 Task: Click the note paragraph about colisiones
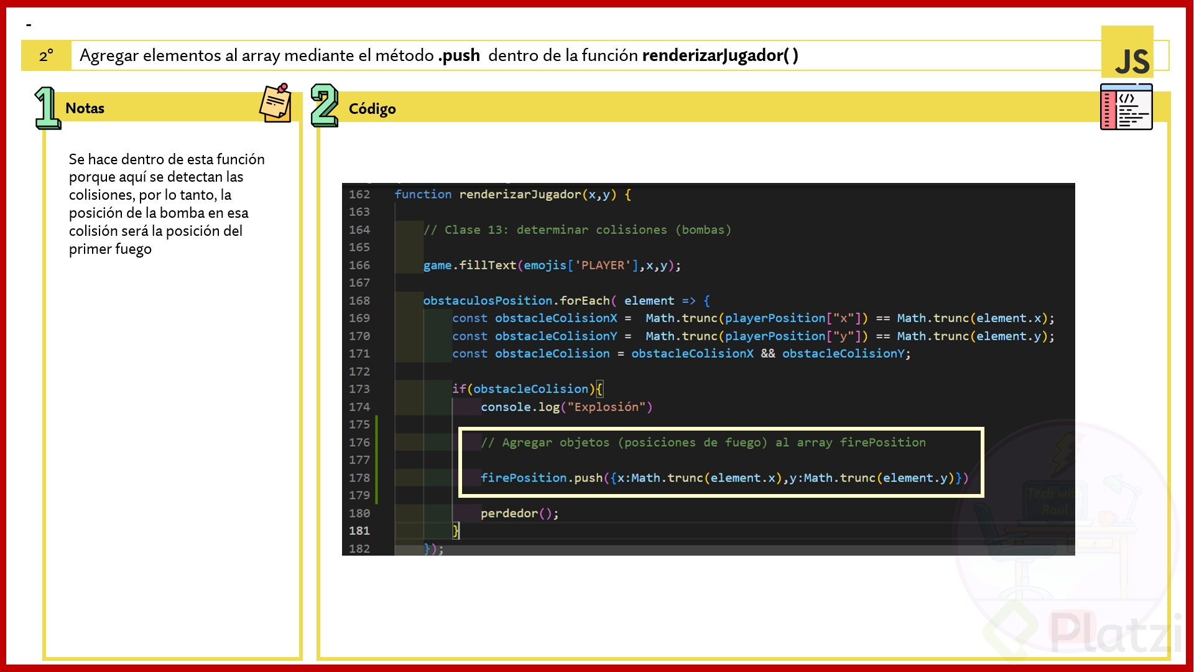click(167, 204)
